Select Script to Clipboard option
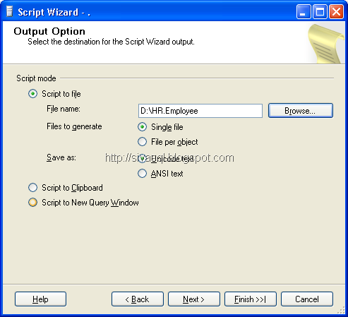 pyautogui.click(x=66, y=188)
